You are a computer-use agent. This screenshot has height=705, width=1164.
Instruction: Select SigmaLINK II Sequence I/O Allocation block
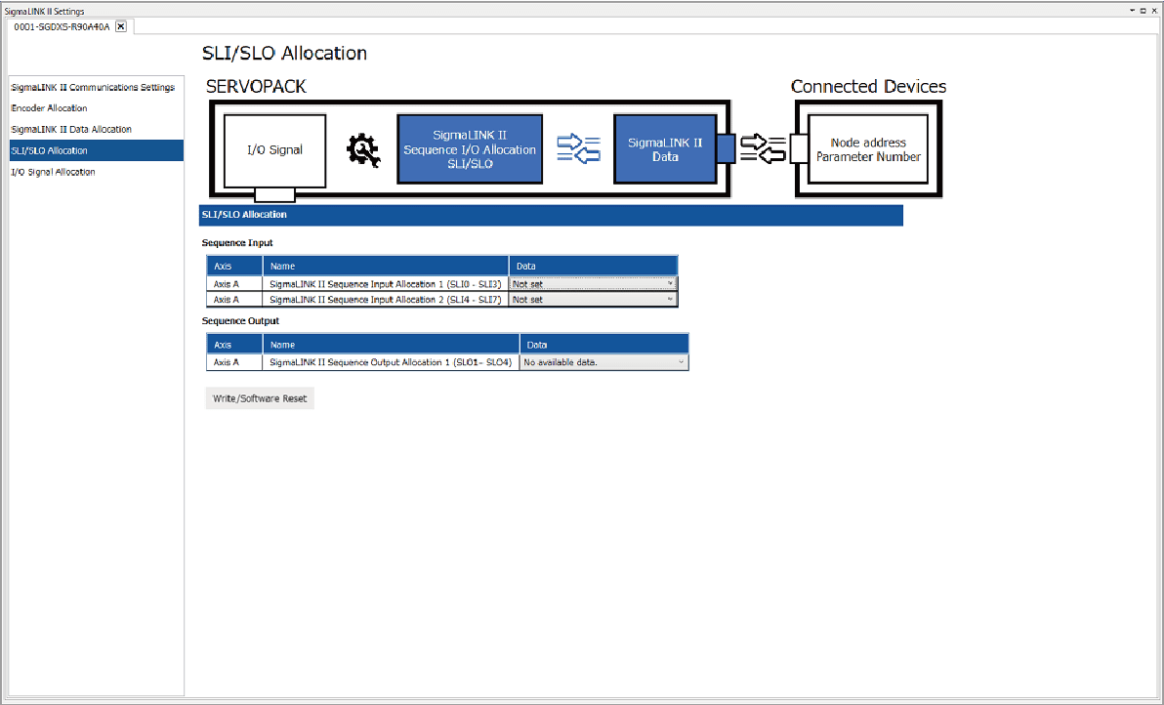[x=470, y=149]
